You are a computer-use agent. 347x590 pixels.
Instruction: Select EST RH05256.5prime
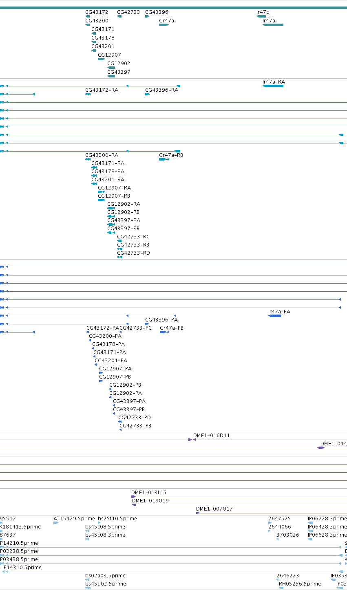pyautogui.click(x=300, y=584)
